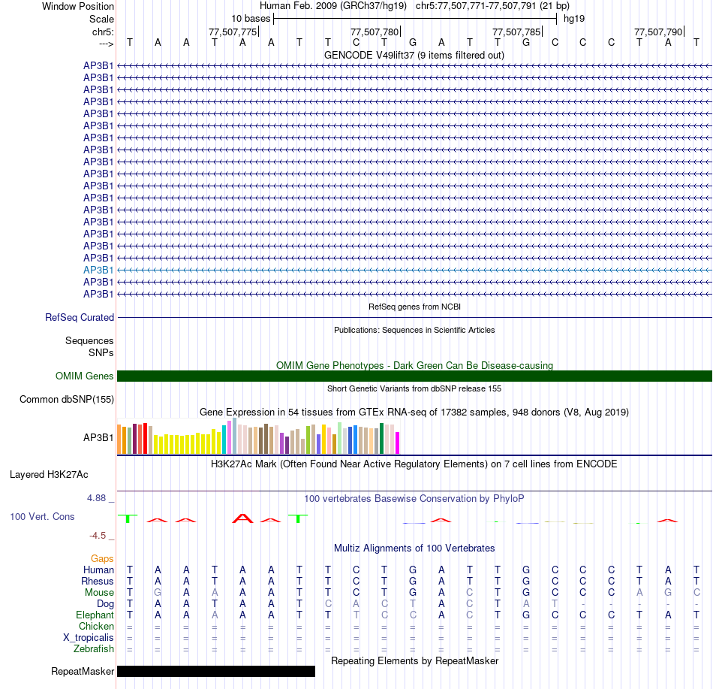
Task: Click 'Repeating Elements by RepeatMasker' track title
Action: pyautogui.click(x=414, y=660)
